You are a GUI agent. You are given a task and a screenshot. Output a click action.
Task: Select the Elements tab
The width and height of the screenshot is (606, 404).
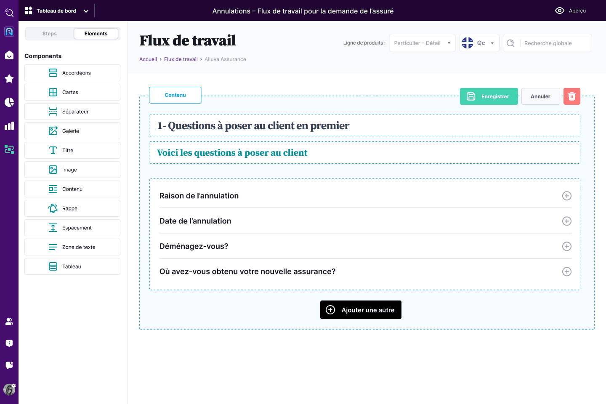[96, 34]
